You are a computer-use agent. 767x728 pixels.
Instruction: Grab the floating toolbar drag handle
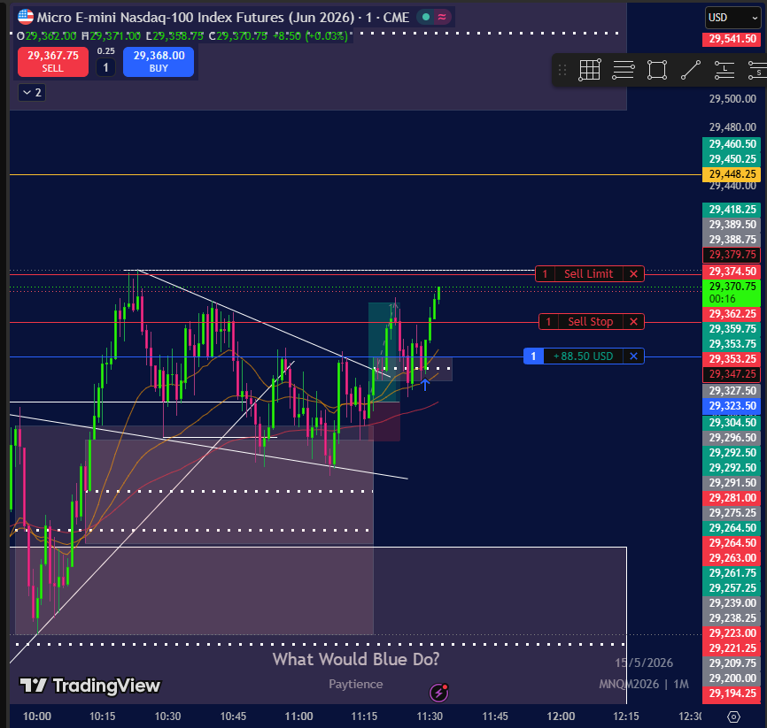coord(562,71)
